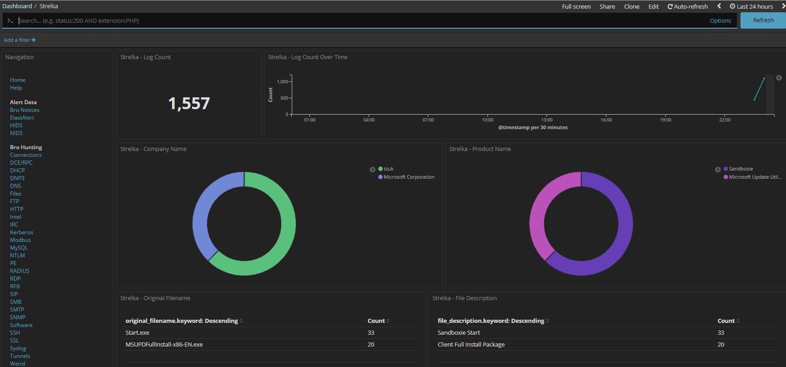
Task: Open the Auto-refresh menu
Action: click(x=688, y=6)
